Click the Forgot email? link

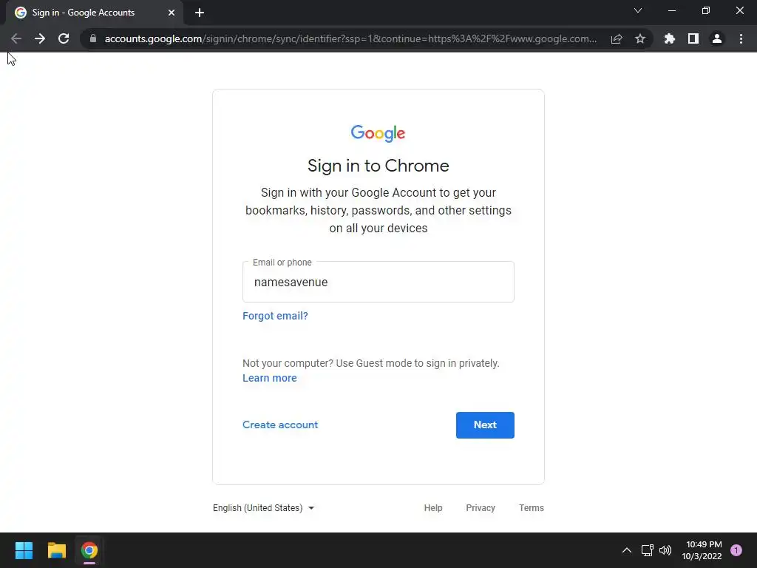(275, 316)
